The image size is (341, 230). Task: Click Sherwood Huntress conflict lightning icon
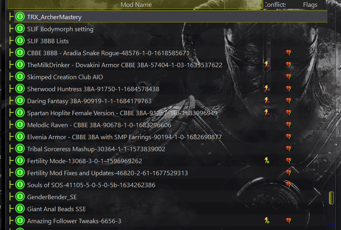pyautogui.click(x=267, y=88)
